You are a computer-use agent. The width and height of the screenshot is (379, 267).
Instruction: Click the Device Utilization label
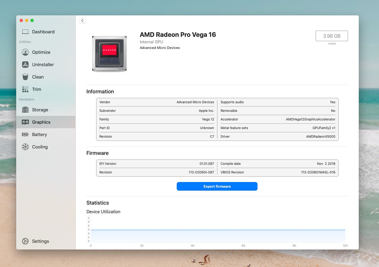pyautogui.click(x=103, y=212)
